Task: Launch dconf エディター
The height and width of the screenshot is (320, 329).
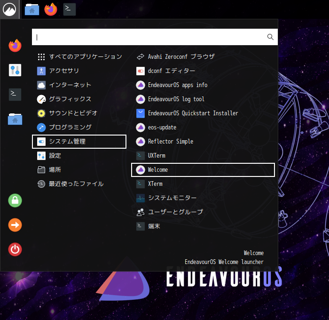Action: (203, 71)
